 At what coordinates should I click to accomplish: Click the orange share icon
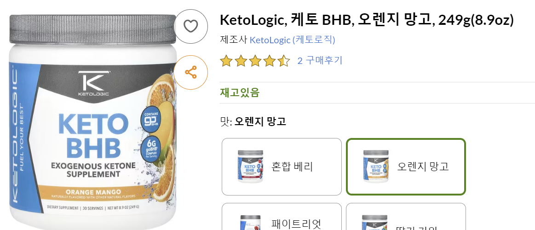point(191,72)
